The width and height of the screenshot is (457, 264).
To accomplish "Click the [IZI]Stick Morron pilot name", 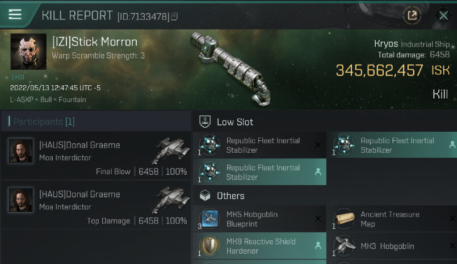I will [x=94, y=42].
